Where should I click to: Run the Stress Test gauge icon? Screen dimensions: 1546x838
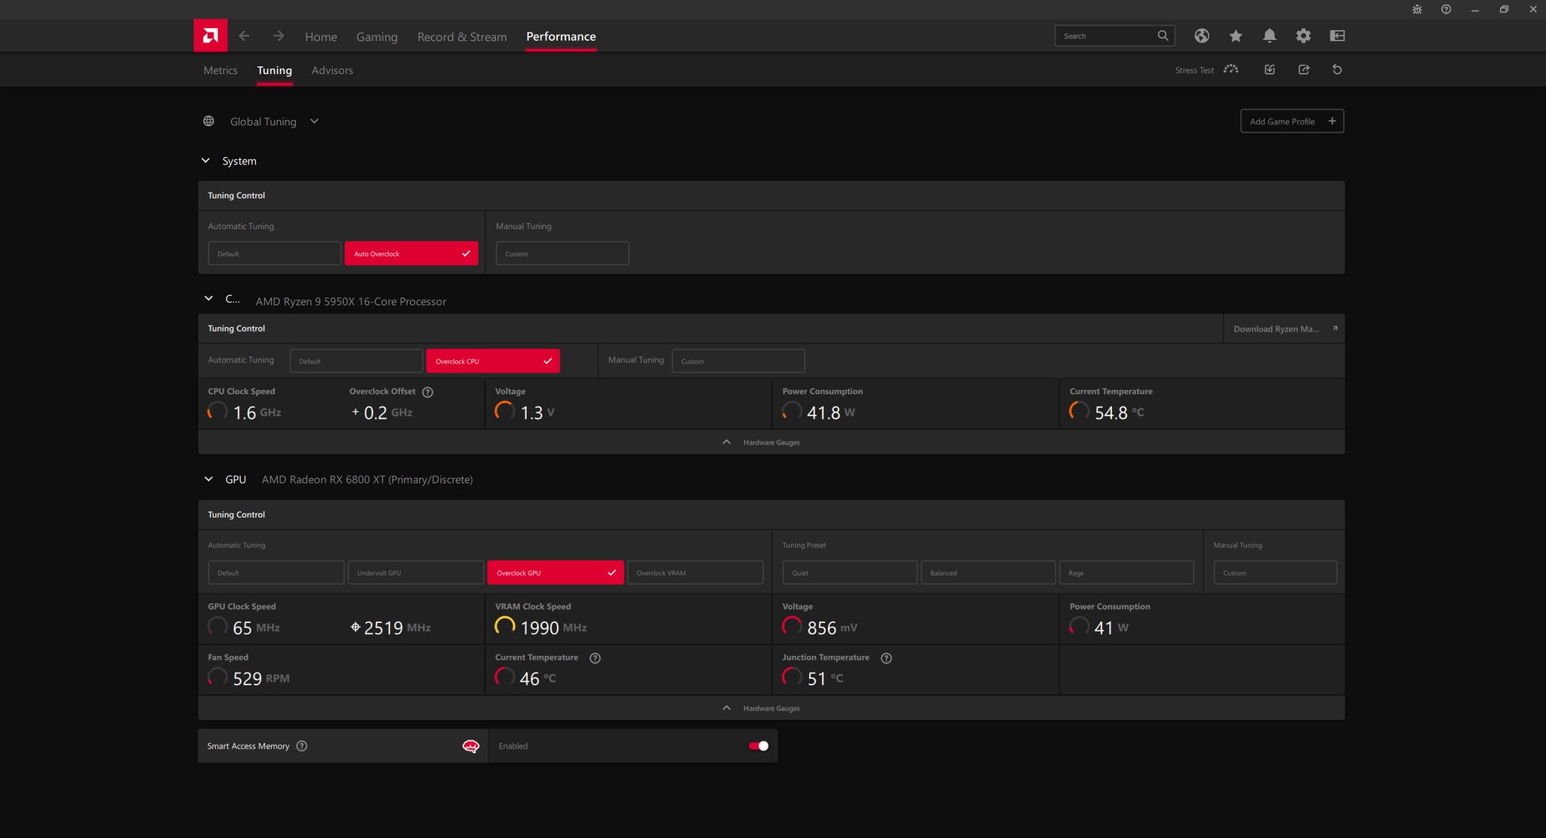coord(1230,69)
